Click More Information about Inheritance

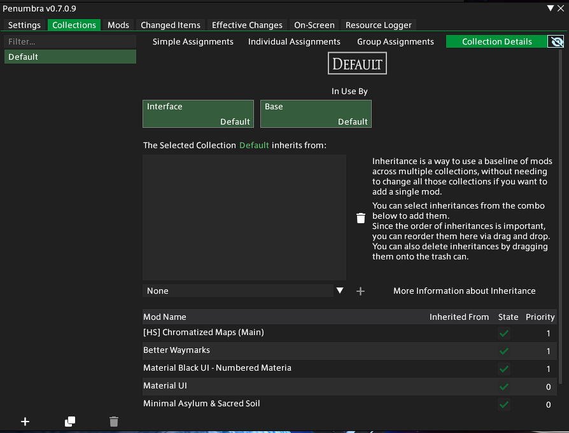point(464,291)
